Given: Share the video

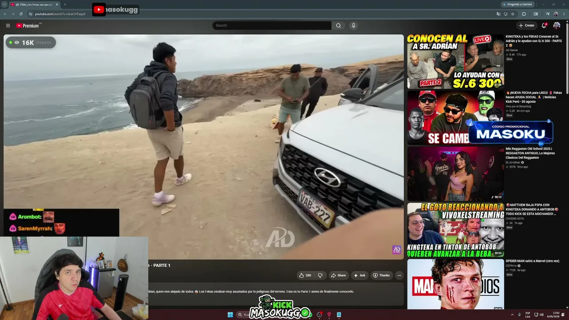Looking at the screenshot, I should click(338, 276).
